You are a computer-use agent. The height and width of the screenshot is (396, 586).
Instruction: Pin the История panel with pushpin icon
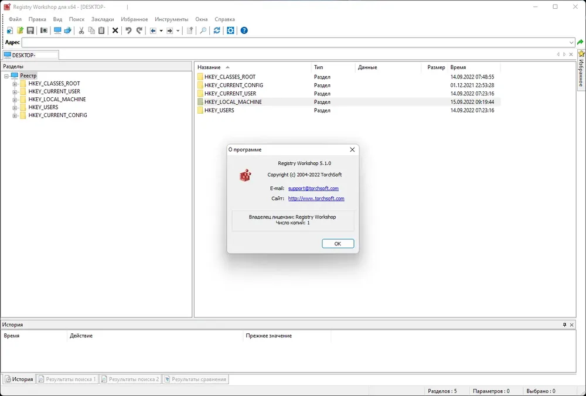[x=564, y=325]
